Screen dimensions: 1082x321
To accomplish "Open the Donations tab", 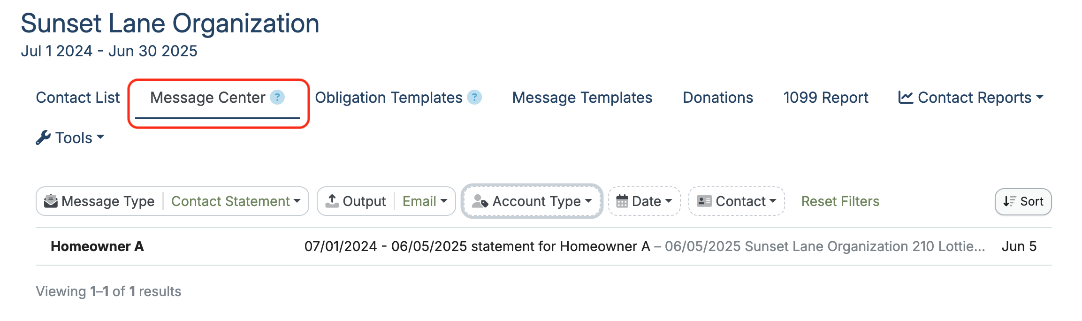I will [x=718, y=98].
